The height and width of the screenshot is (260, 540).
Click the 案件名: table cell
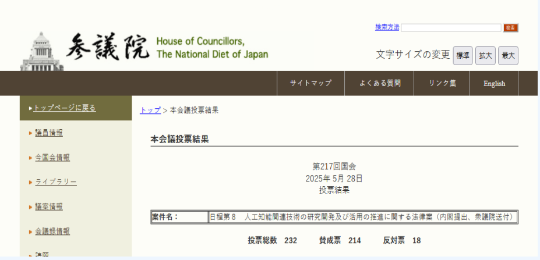point(179,218)
